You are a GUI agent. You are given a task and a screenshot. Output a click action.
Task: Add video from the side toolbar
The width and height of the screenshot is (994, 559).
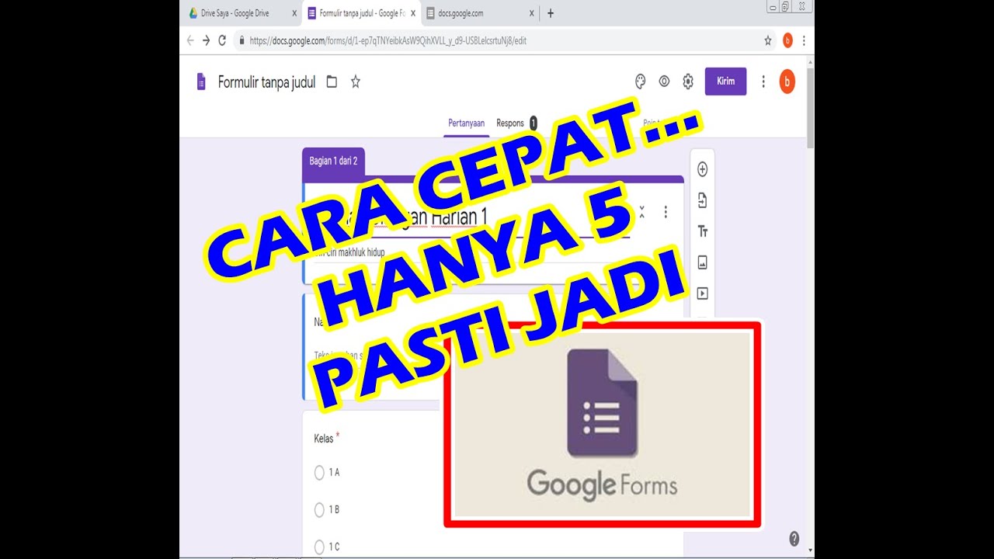(x=702, y=293)
